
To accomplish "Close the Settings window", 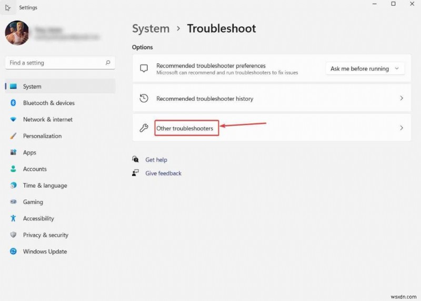I will 412,4.
